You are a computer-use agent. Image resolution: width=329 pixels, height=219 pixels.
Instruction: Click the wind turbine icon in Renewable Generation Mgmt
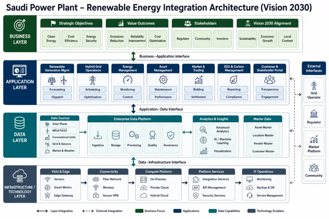click(63, 80)
